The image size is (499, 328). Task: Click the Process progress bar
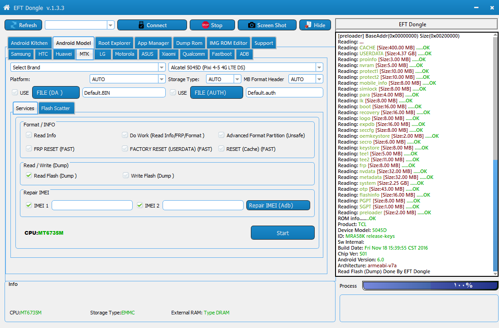pyautogui.click(x=430, y=285)
